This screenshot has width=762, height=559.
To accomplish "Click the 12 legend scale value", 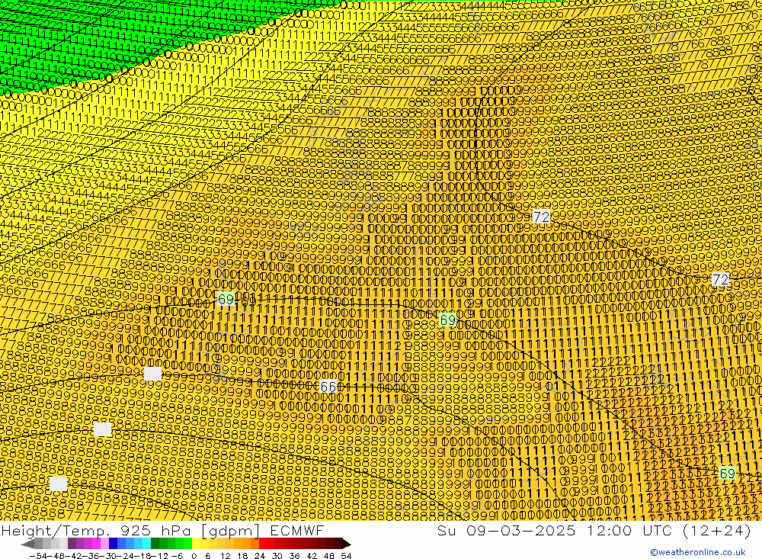I will tap(225, 556).
